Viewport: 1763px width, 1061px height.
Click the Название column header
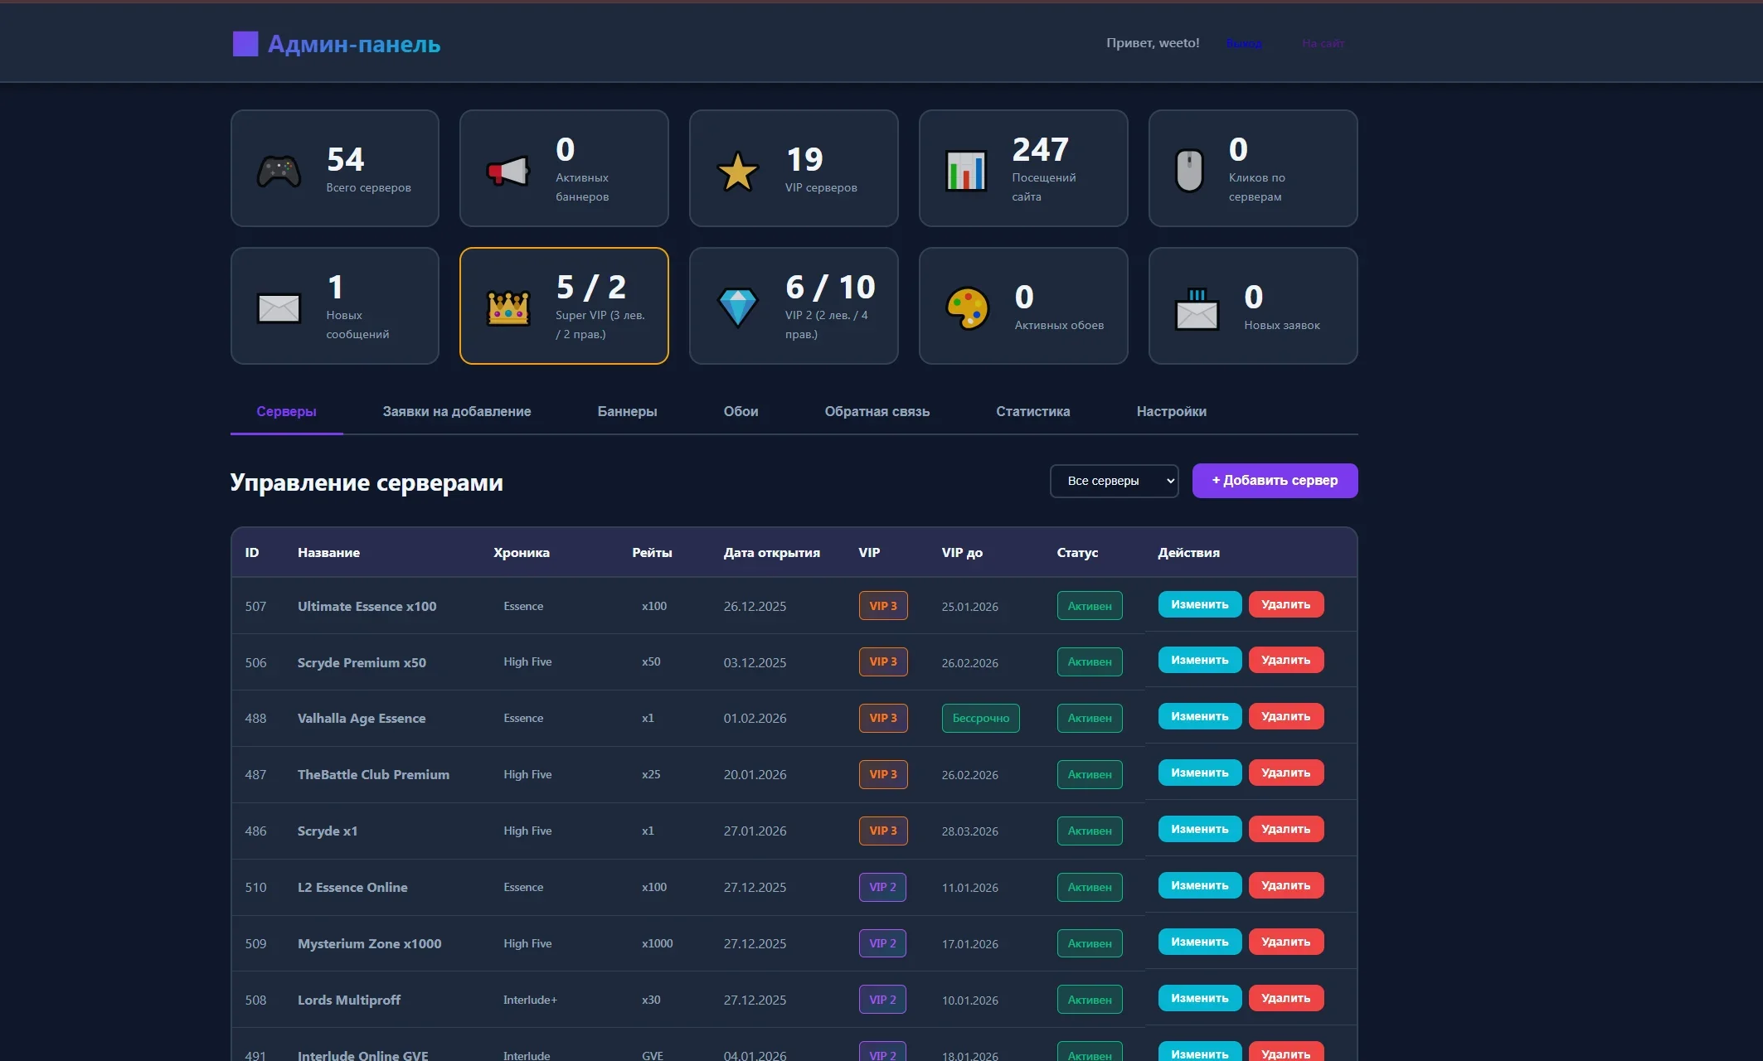pos(328,552)
